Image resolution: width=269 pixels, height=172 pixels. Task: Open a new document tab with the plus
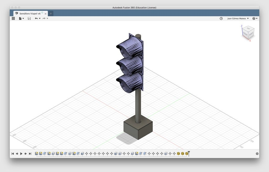tap(51, 13)
